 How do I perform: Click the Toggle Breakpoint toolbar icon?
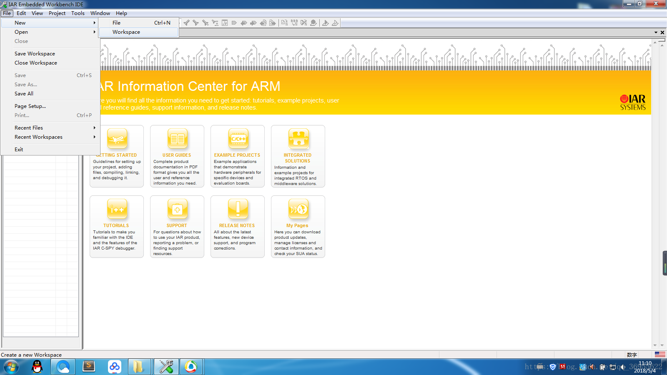[313, 22]
